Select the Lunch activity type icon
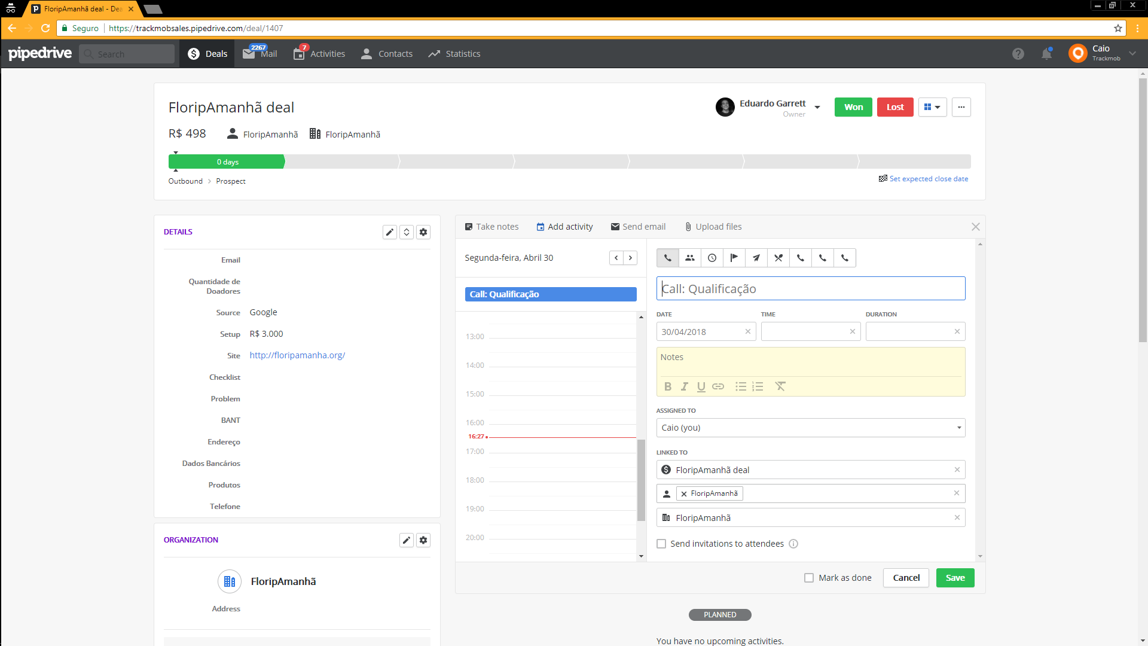This screenshot has height=646, width=1148. click(778, 258)
